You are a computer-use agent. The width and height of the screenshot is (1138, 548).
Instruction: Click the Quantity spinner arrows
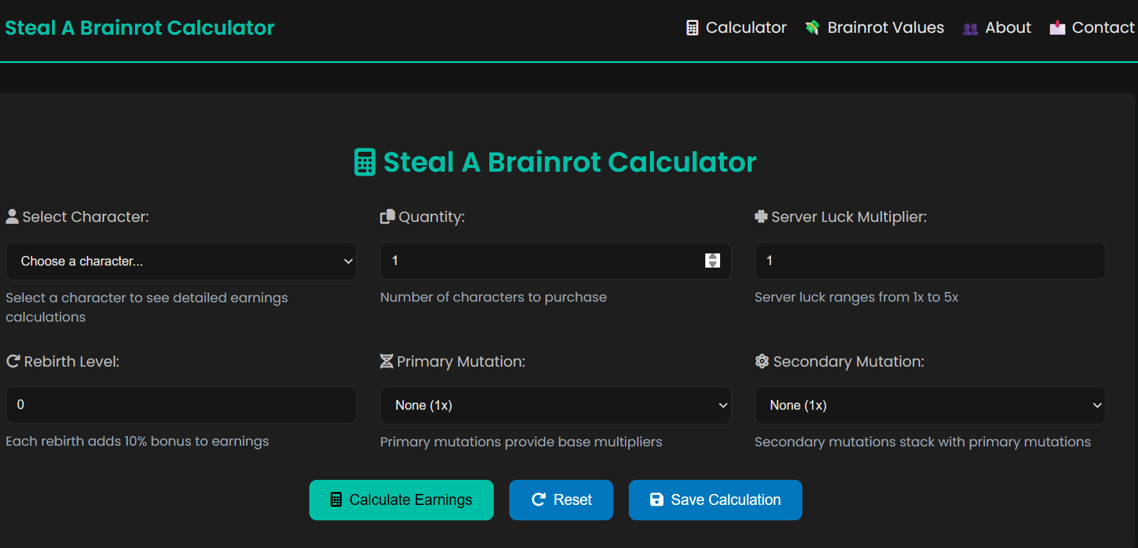point(712,260)
